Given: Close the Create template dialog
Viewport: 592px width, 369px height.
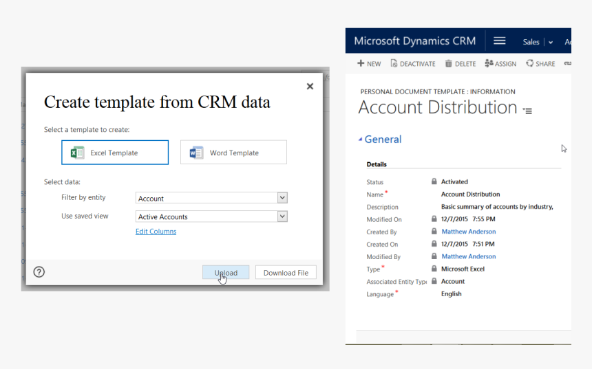Looking at the screenshot, I should [x=310, y=87].
